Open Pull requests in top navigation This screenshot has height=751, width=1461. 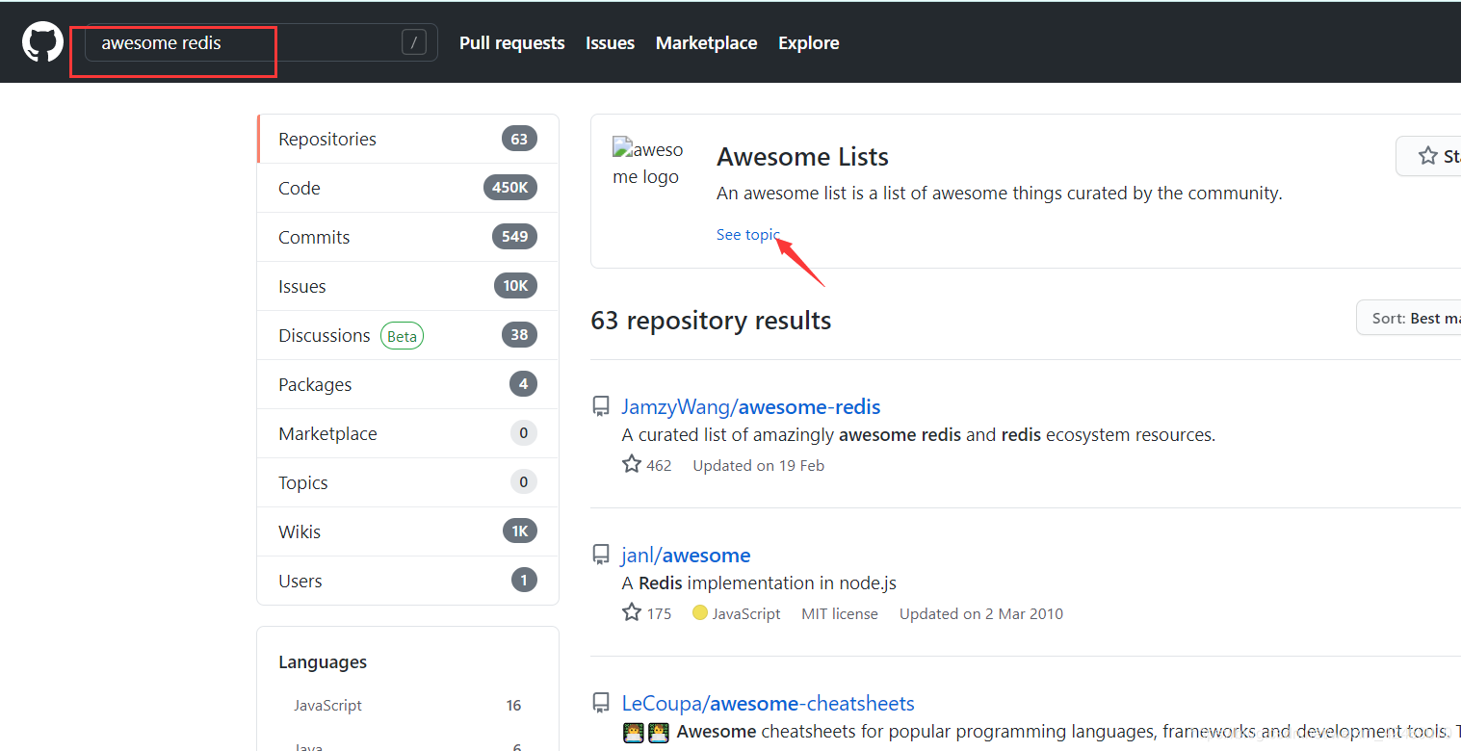[x=512, y=42]
